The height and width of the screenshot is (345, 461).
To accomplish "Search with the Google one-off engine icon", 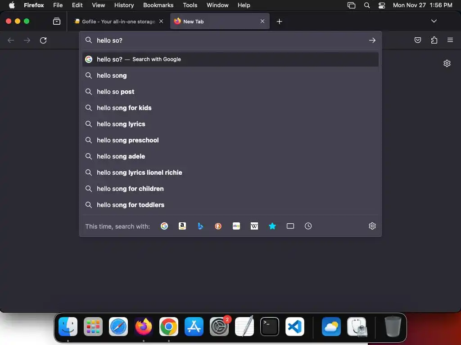I will [164, 226].
